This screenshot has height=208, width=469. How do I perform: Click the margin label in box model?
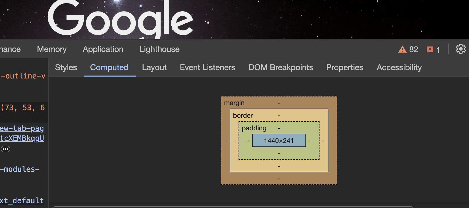234,103
